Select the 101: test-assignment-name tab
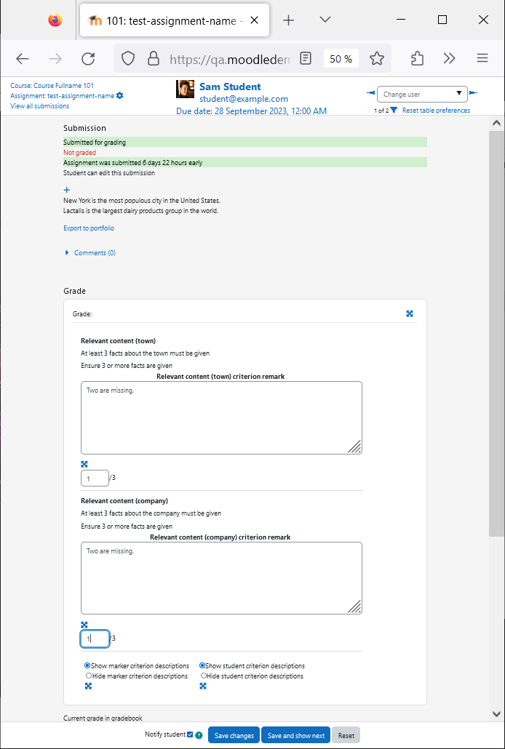The image size is (505, 749). 175,20
